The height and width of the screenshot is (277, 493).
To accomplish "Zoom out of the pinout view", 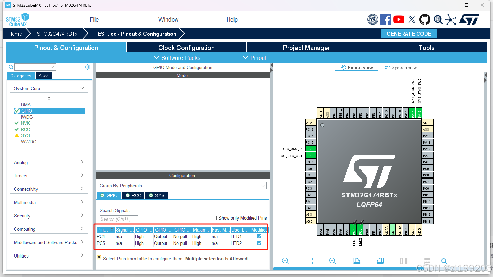I will pos(332,261).
